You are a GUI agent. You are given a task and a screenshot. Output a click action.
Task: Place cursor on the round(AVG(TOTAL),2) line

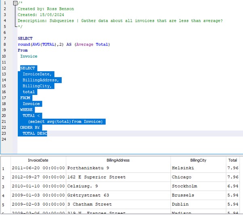pos(64,44)
